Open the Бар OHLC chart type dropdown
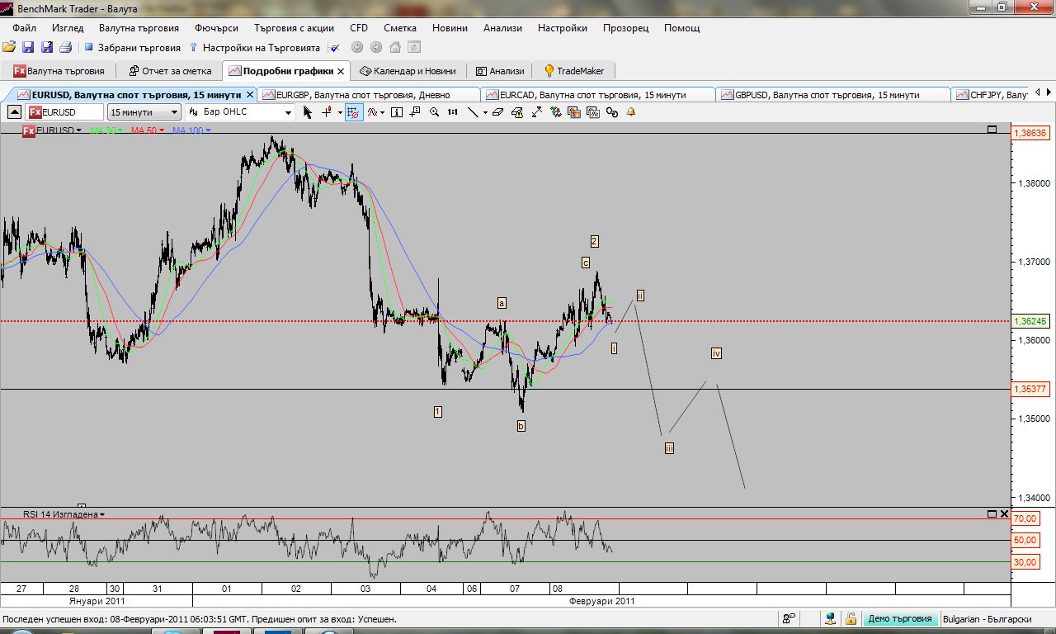The width and height of the screenshot is (1056, 634). point(240,111)
